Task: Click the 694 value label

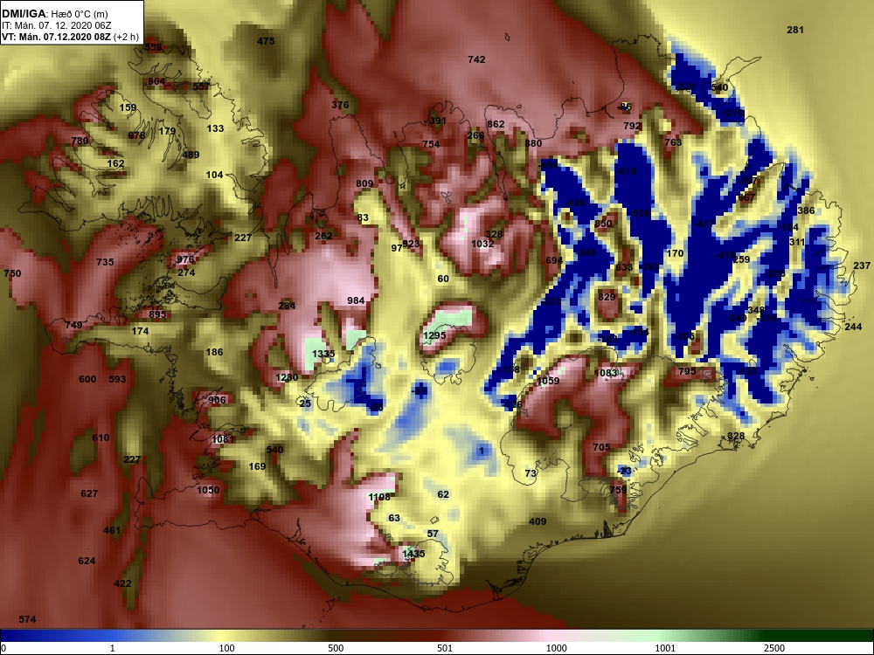Action: 554,260
